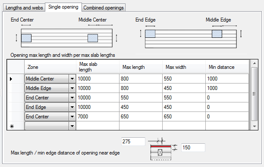The width and height of the screenshot is (264, 167).
Task: Click Min distance 0 in 7000 slab row
Action: click(x=227, y=117)
